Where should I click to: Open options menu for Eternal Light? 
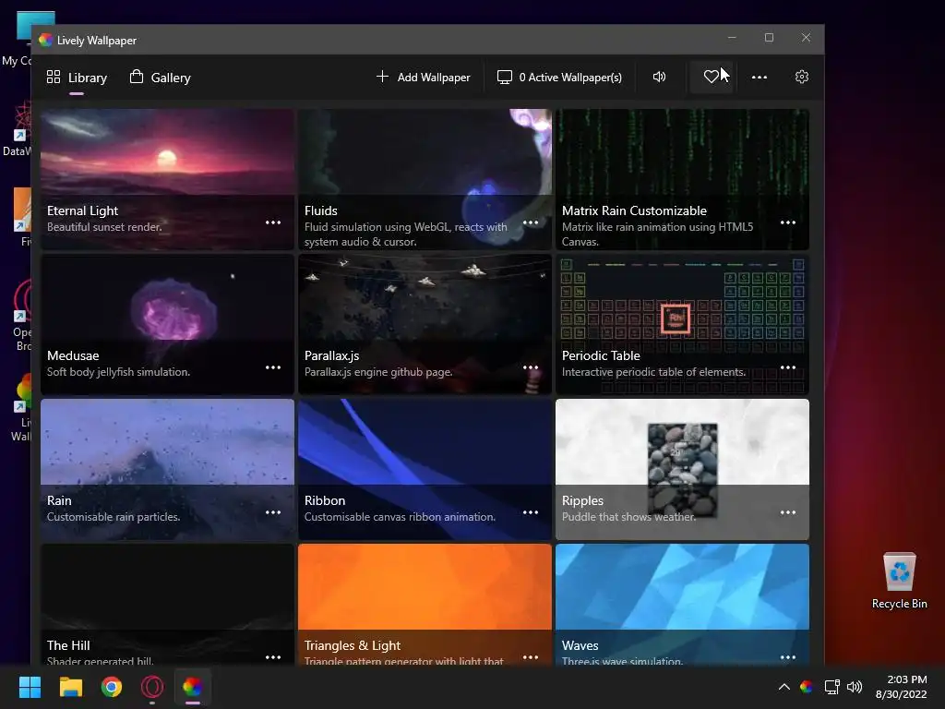coord(273,222)
